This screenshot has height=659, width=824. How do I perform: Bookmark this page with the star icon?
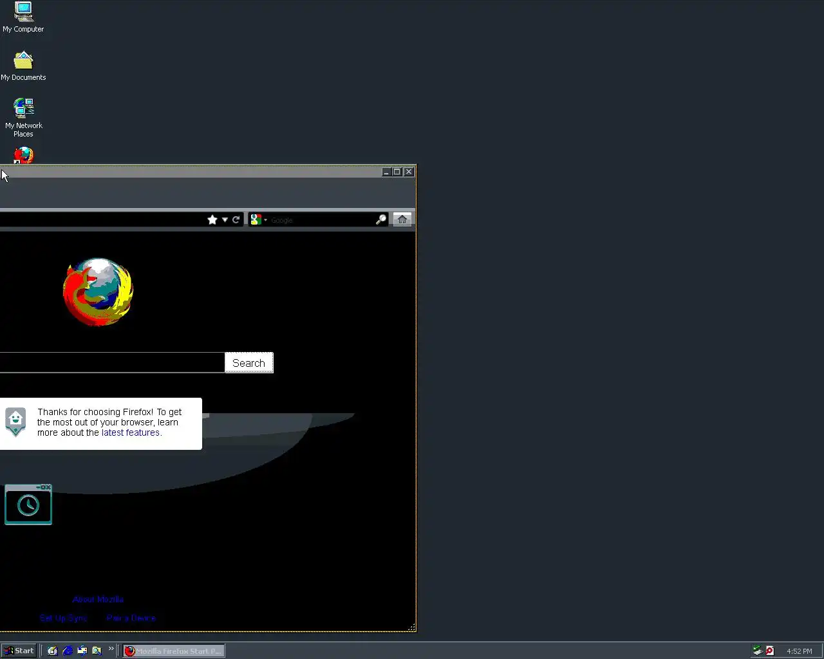click(212, 220)
